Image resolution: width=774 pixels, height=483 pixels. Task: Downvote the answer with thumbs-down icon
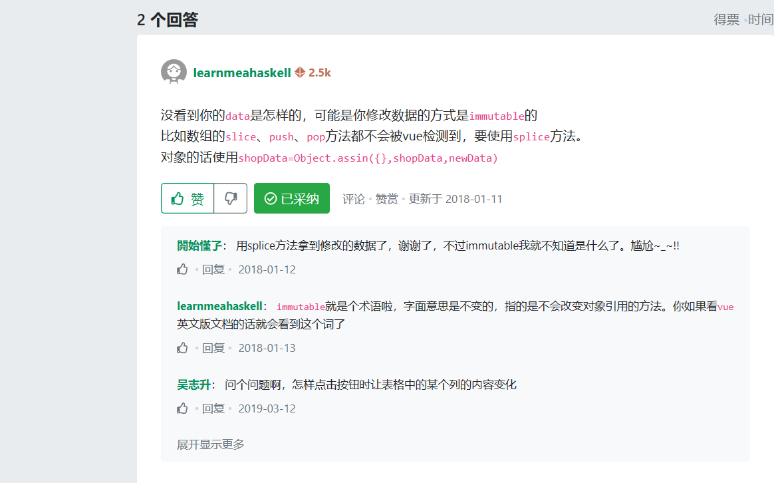pos(231,198)
